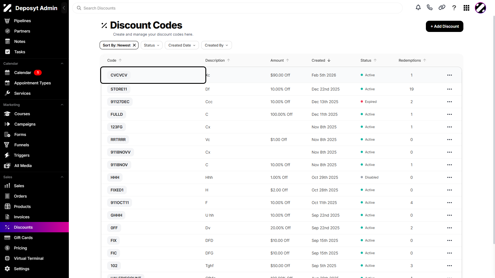This screenshot has width=495, height=278.
Task: Open the Created By filter dropdown
Action: pyautogui.click(x=216, y=45)
